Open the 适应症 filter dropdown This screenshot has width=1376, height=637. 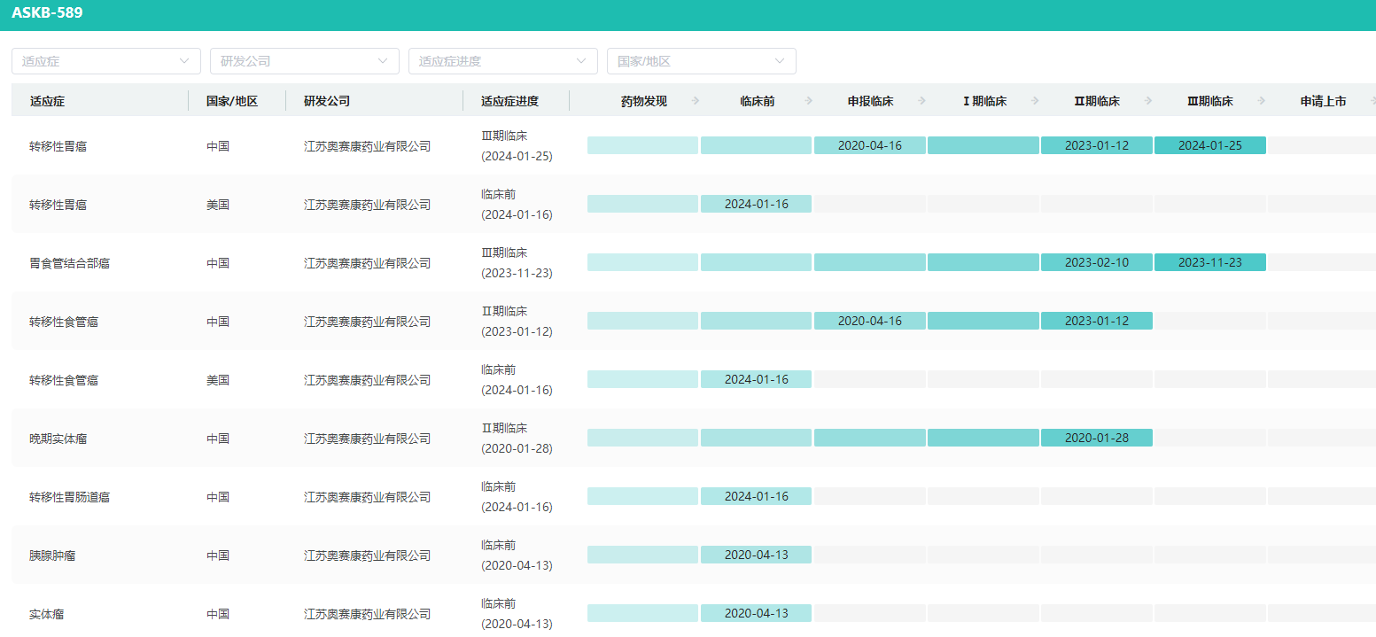[x=106, y=61]
